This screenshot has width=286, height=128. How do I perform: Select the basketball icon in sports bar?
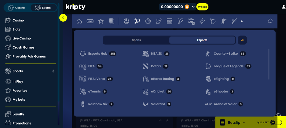[x=148, y=21]
